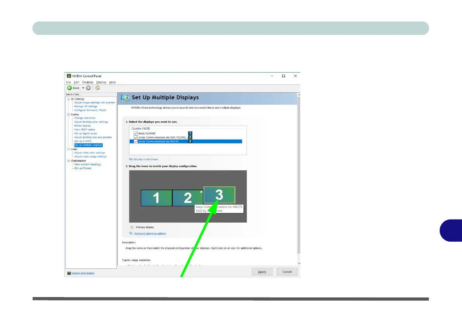This screenshot has height=325, width=462.
Task: Click the Home icon in the toolbar
Action: point(97,88)
